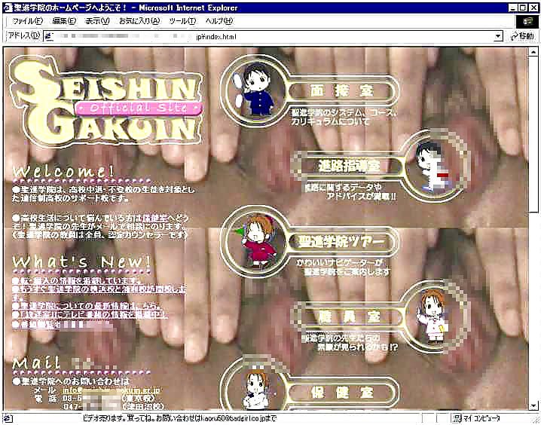The height and width of the screenshot is (425, 541).
Task: Open the 表示(V) menu
Action: 97,21
